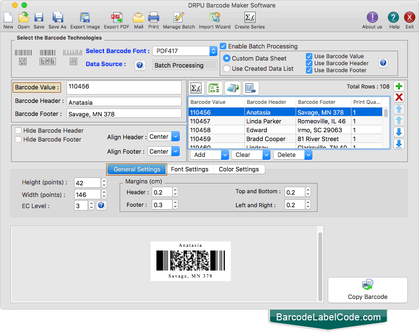Click the Bradd Cooper table cell
Viewport: 419px width, 332px height.
pos(270,139)
